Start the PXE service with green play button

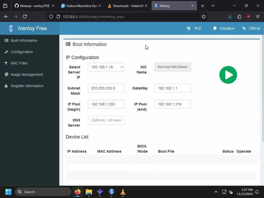coord(228,75)
